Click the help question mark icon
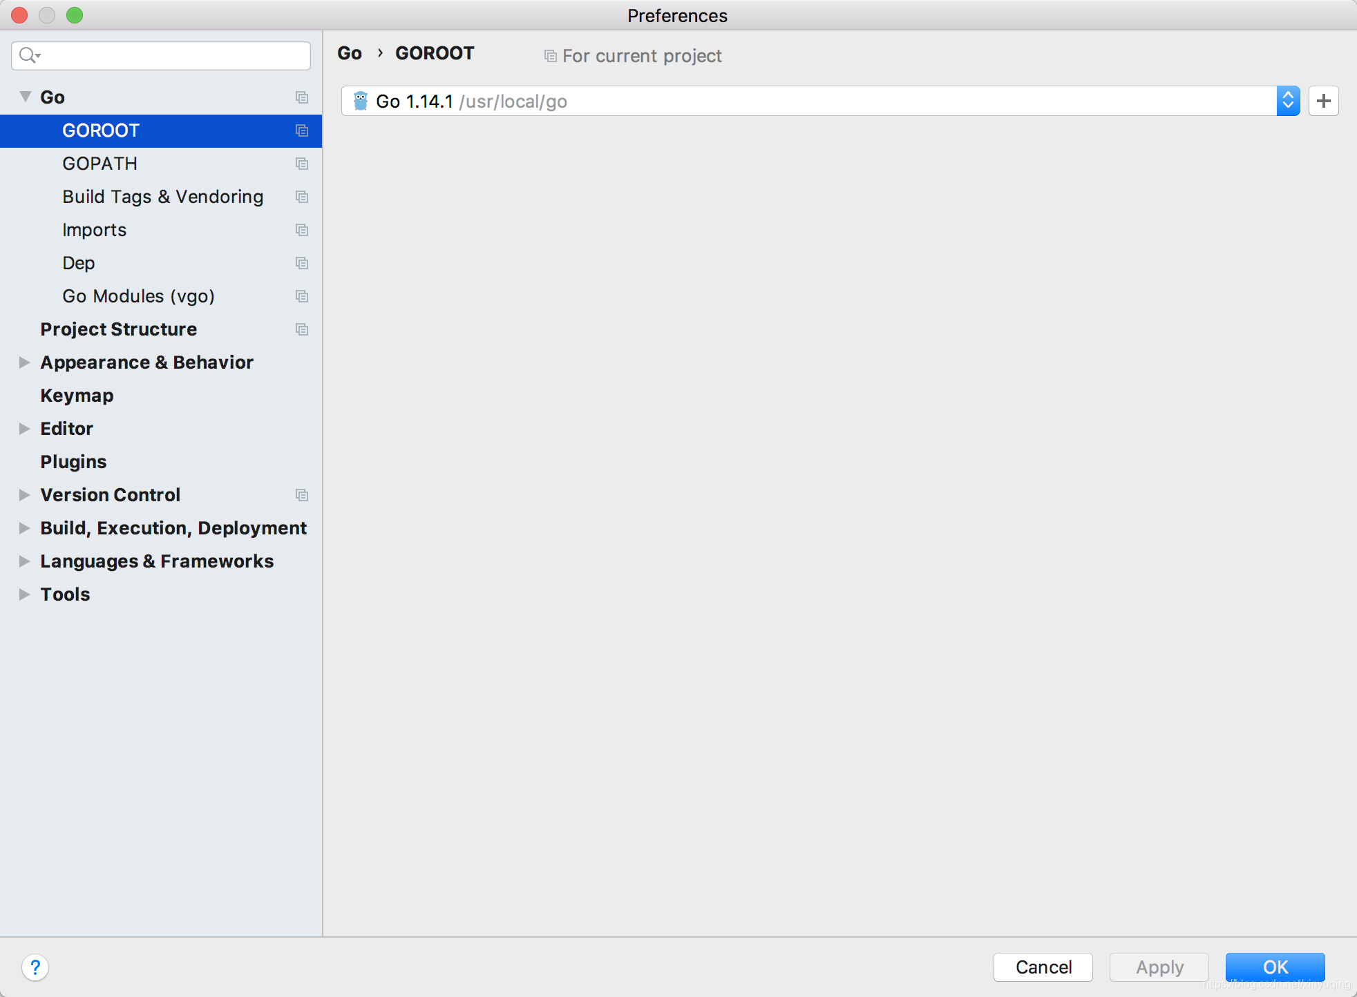The image size is (1357, 997). (35, 967)
